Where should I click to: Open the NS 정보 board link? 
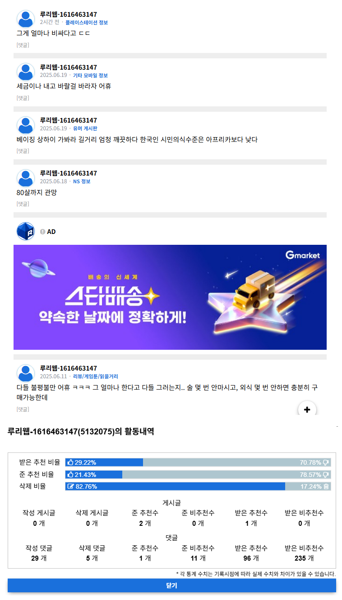82,181
